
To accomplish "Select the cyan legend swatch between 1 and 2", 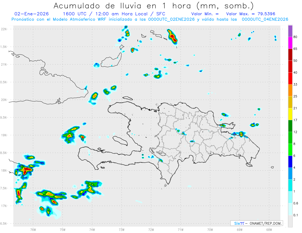I will coord(290,185).
